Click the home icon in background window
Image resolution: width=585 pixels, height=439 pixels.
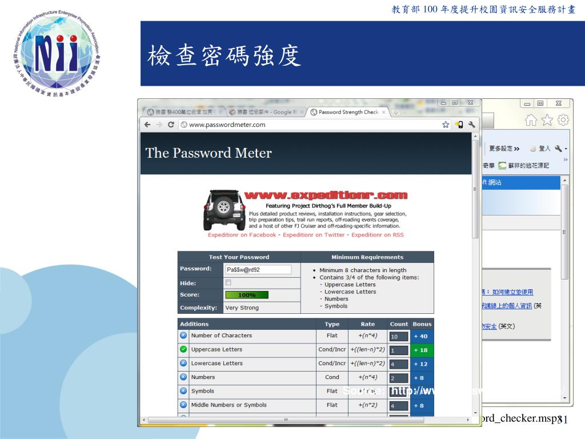[531, 120]
